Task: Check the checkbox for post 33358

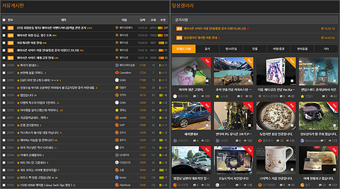Action: (4, 65)
